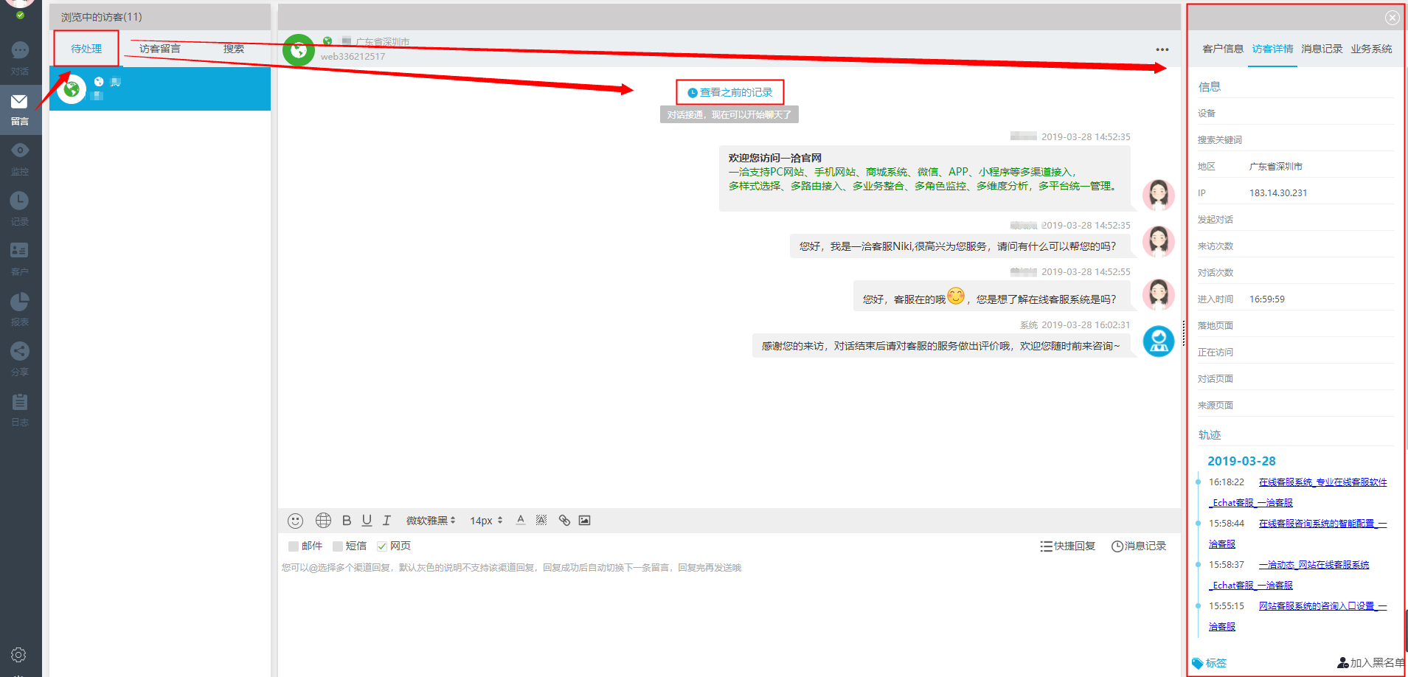Open the 微软雅黑 font family dropdown

click(x=431, y=521)
